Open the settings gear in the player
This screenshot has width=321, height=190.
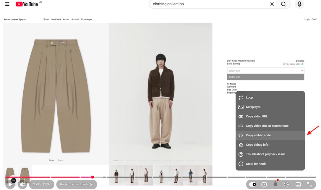(x=287, y=184)
